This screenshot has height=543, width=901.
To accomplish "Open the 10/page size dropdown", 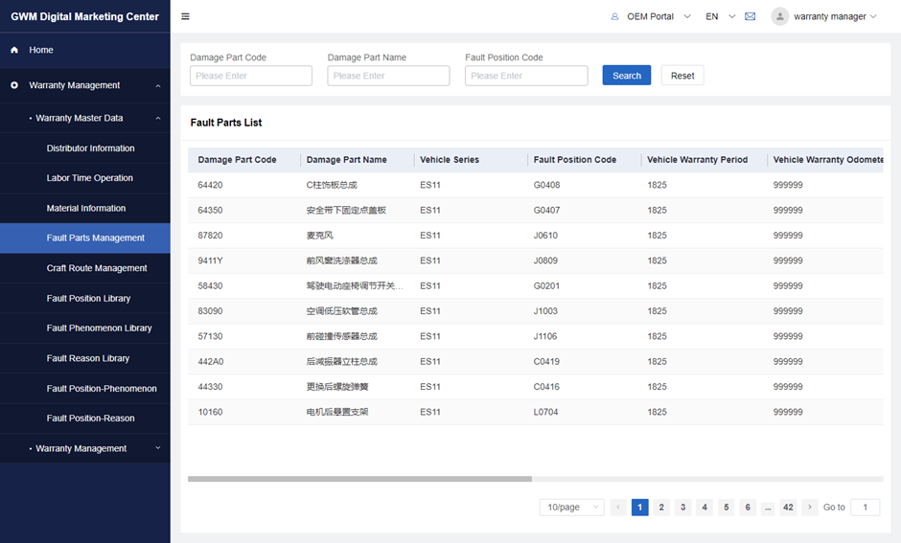I will 571,507.
